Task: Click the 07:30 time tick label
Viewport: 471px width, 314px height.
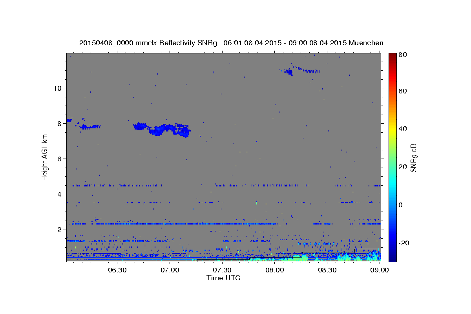Action: tap(222, 270)
